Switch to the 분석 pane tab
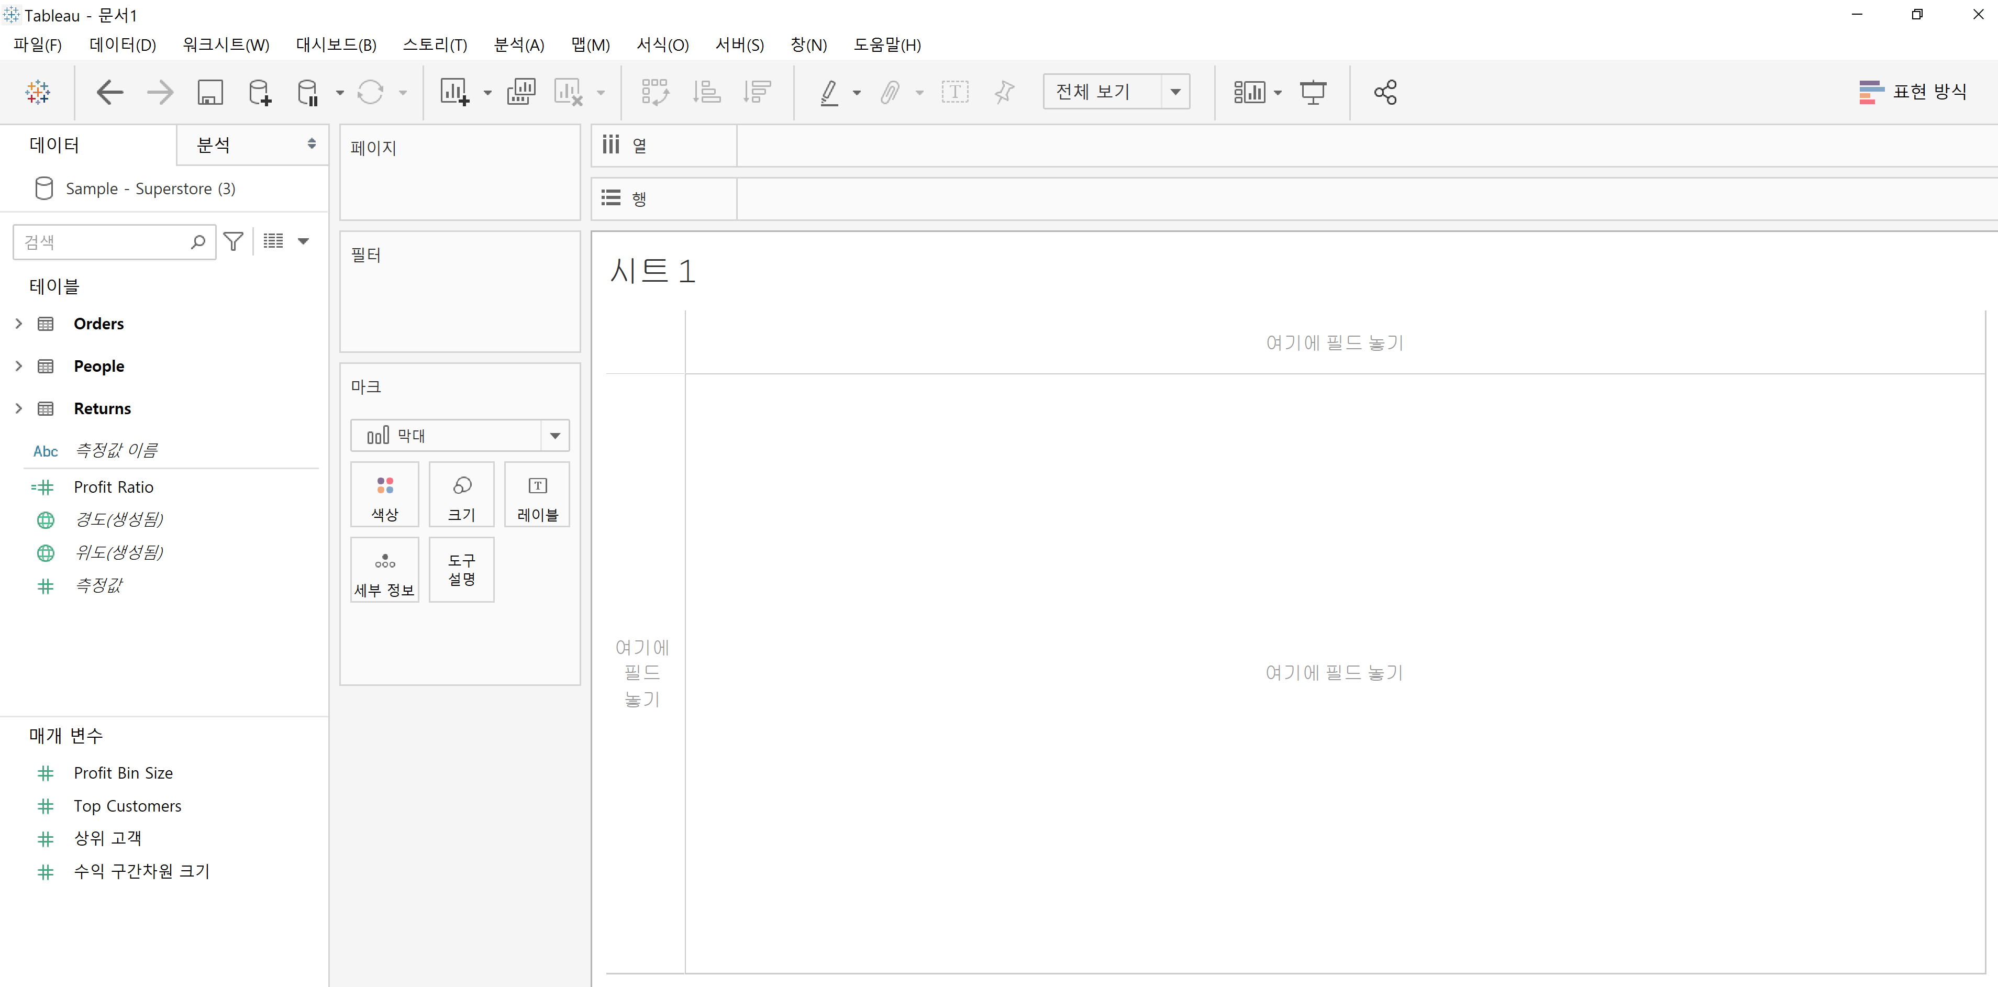Viewport: 1998px width, 987px height. pyautogui.click(x=214, y=145)
